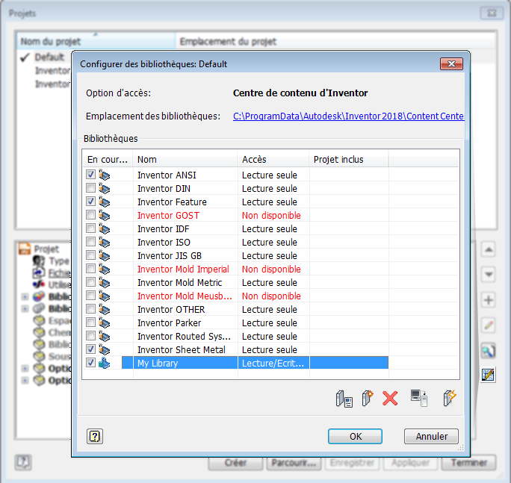Click Lecture/Ecrit... access cell of My Library

click(273, 363)
